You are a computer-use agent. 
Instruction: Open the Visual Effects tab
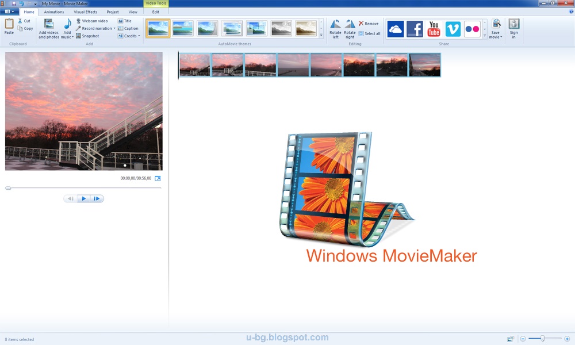click(85, 11)
